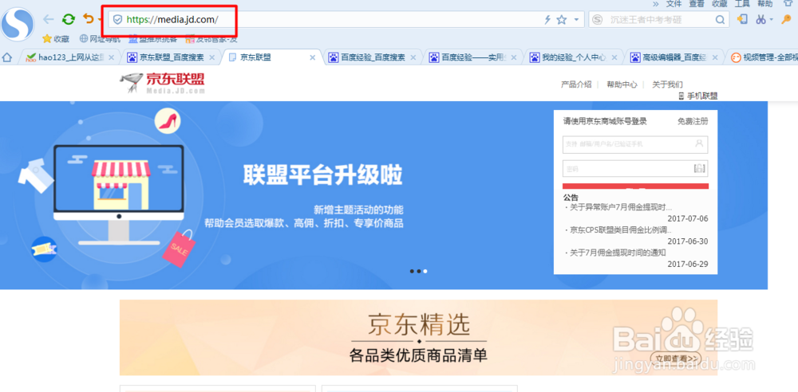Click the scissors screenshot tool icon

(760, 19)
